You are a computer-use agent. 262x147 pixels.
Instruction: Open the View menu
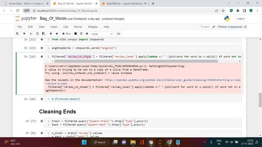click(42, 27)
